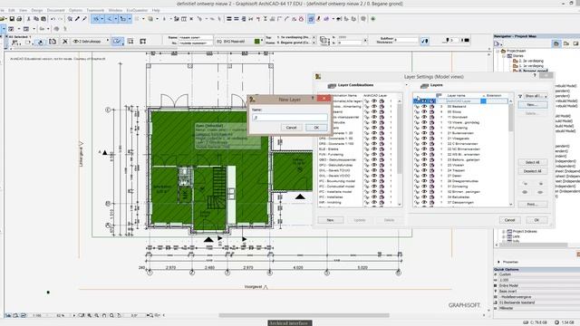Click the Layout Book icon in Navigator
This screenshot has width=580, height=326.
[575, 43]
